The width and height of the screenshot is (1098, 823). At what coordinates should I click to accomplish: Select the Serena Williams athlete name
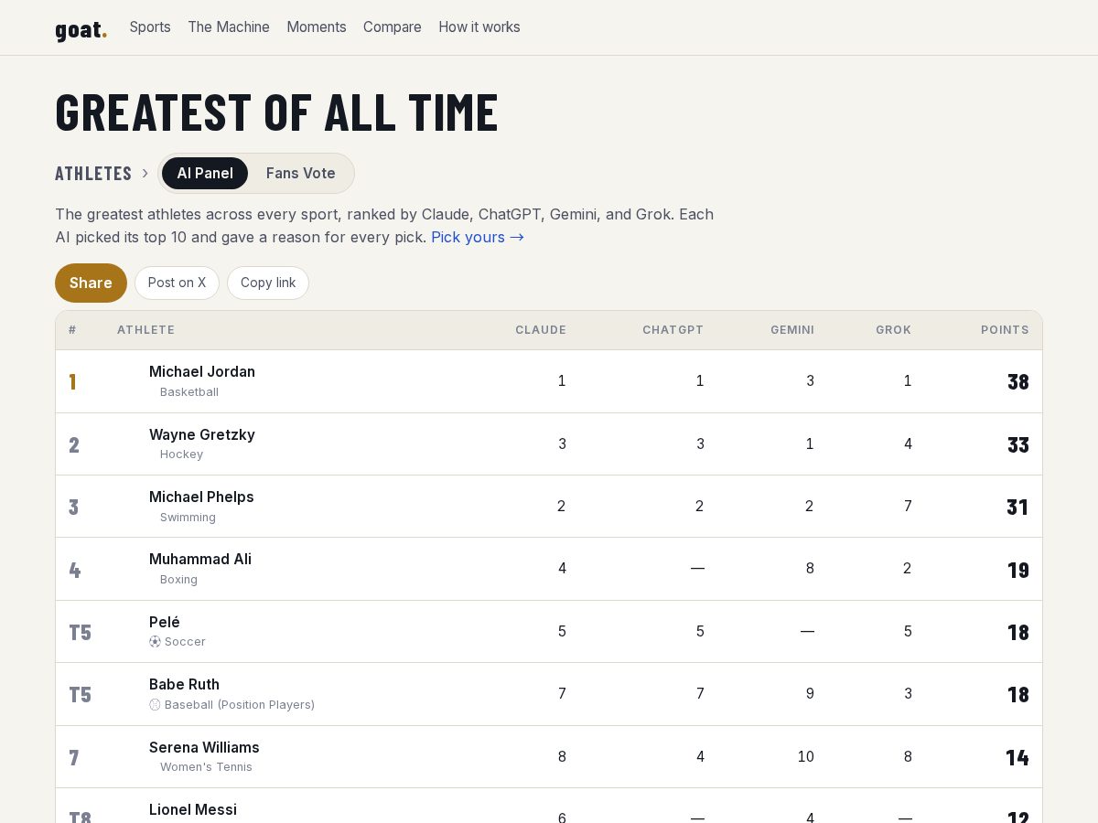pos(204,747)
